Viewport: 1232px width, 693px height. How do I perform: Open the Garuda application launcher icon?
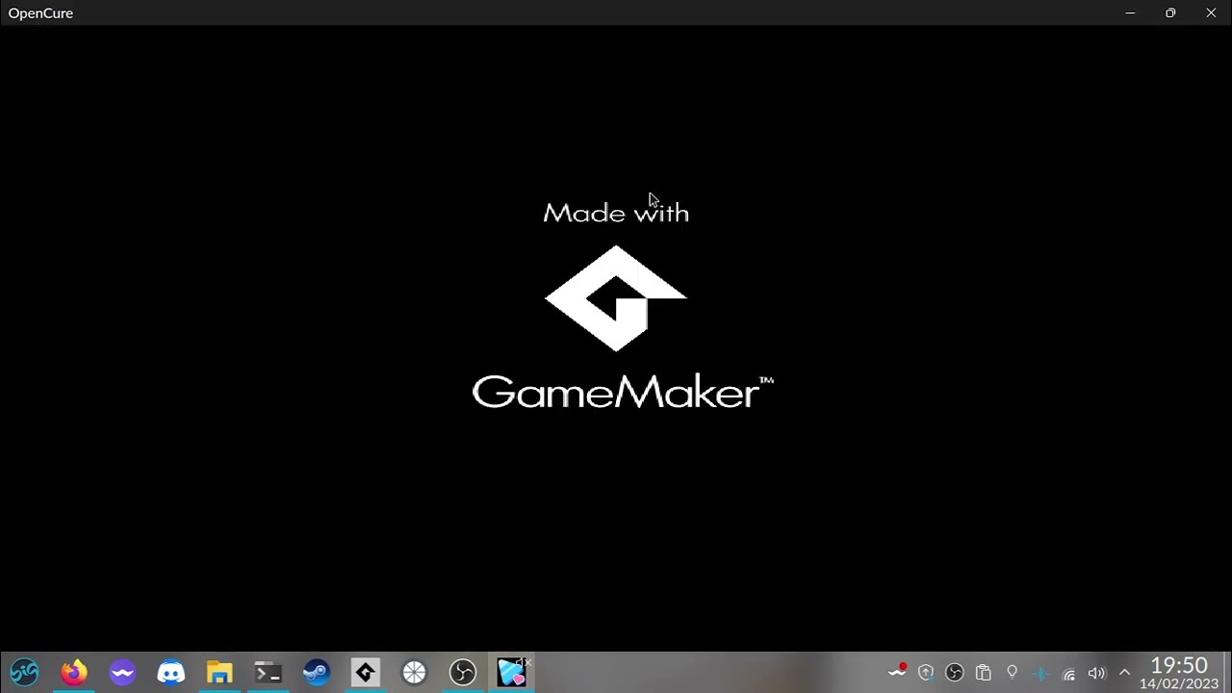point(25,672)
